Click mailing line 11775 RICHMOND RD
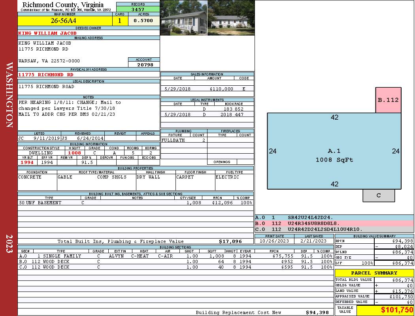 click(43, 49)
